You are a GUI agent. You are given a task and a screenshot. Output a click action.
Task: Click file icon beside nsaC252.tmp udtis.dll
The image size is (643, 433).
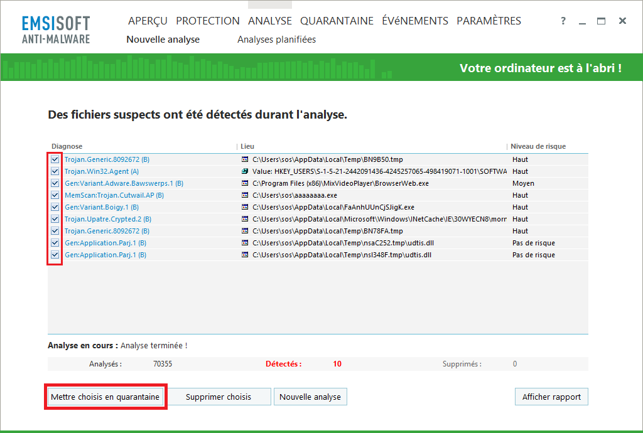(246, 243)
